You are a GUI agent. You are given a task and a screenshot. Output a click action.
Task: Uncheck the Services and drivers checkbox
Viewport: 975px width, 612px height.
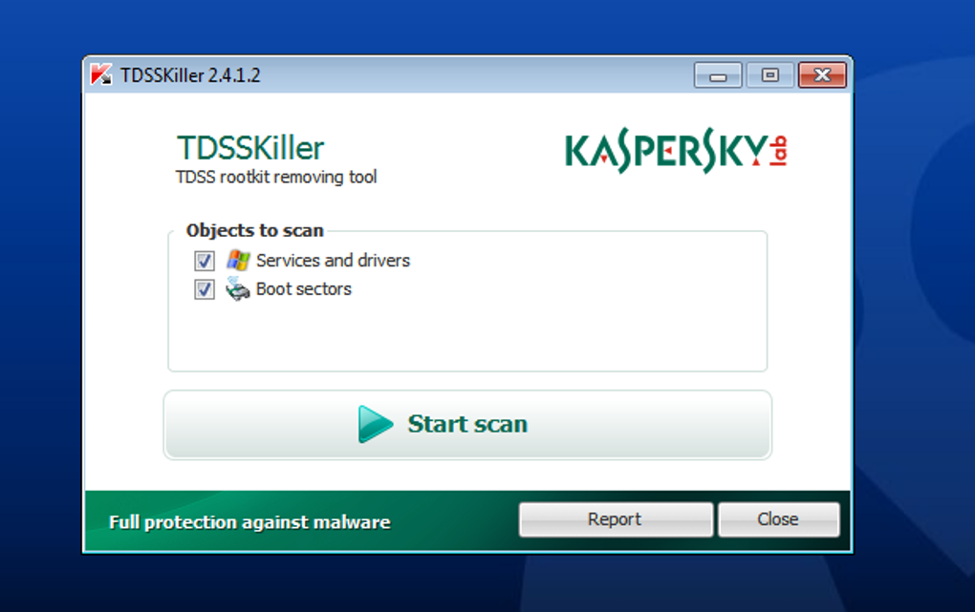tap(205, 261)
